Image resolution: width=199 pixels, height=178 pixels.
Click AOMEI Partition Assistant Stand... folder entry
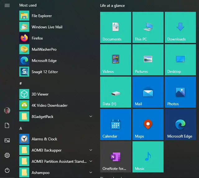[56, 162]
